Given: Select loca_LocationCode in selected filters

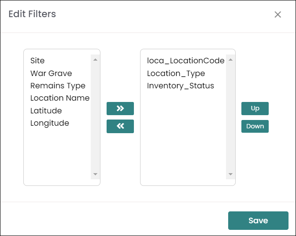Looking at the screenshot, I should 186,61.
